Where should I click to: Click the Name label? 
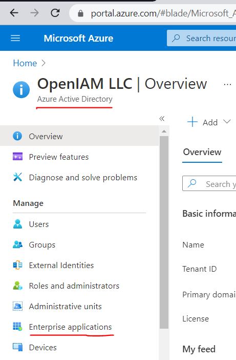coord(193,245)
